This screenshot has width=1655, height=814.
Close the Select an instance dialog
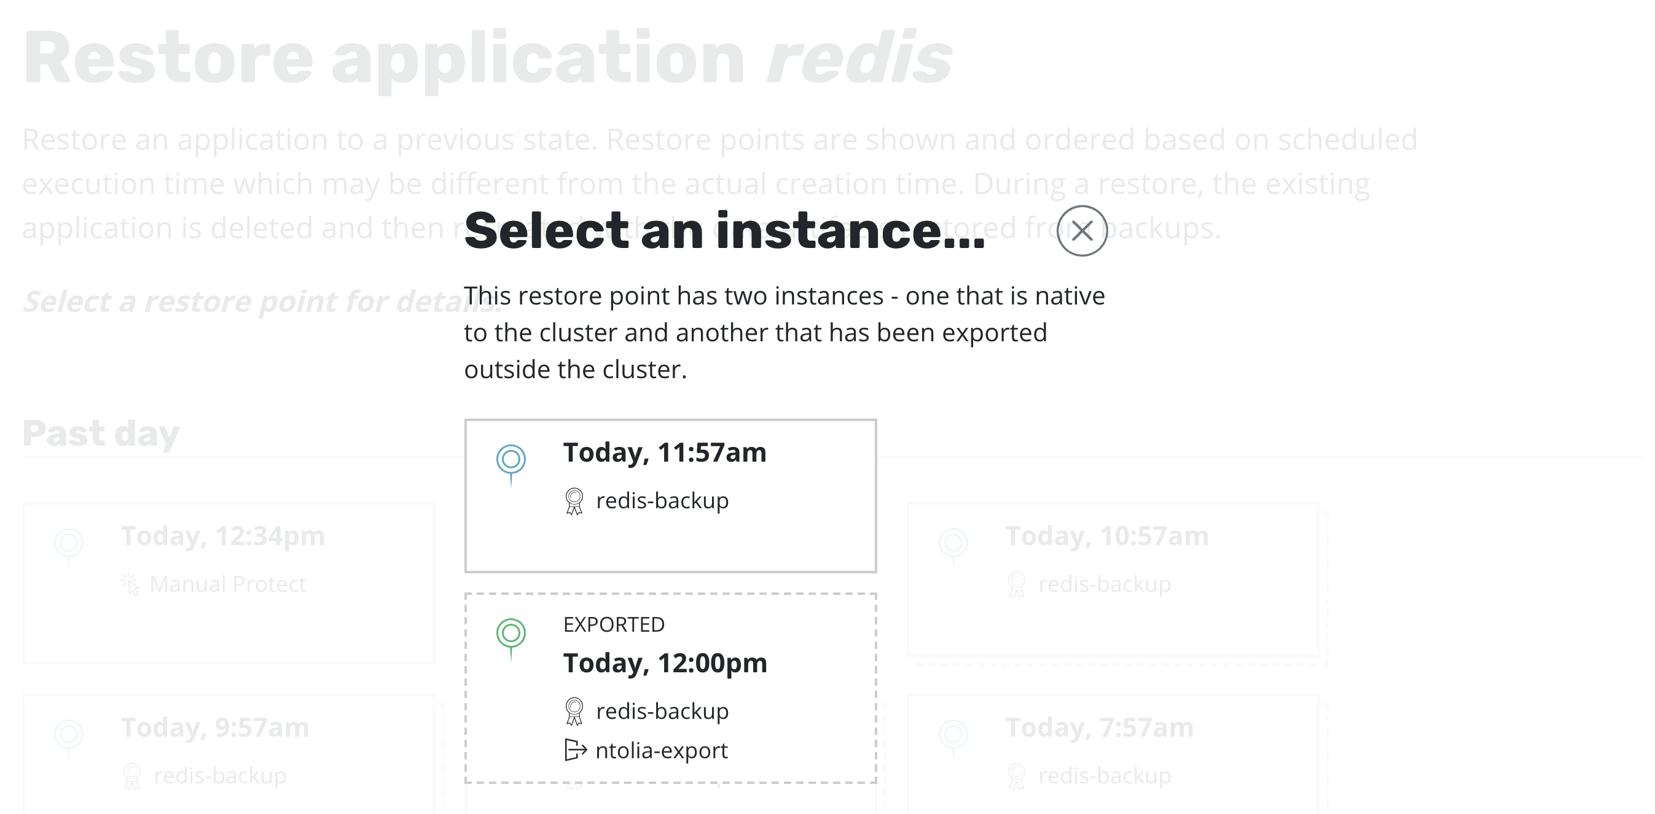point(1082,232)
